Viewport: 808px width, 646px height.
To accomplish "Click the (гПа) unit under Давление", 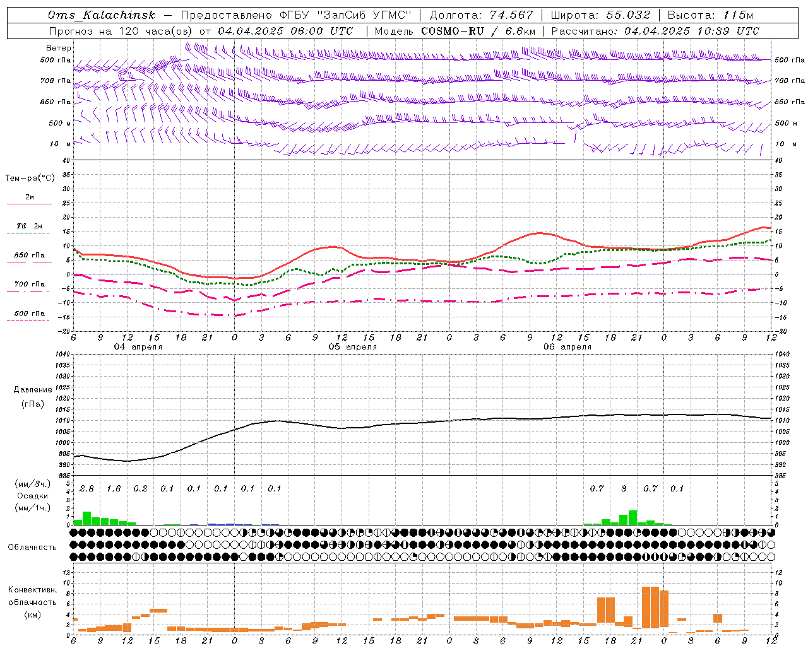I will pyautogui.click(x=33, y=404).
